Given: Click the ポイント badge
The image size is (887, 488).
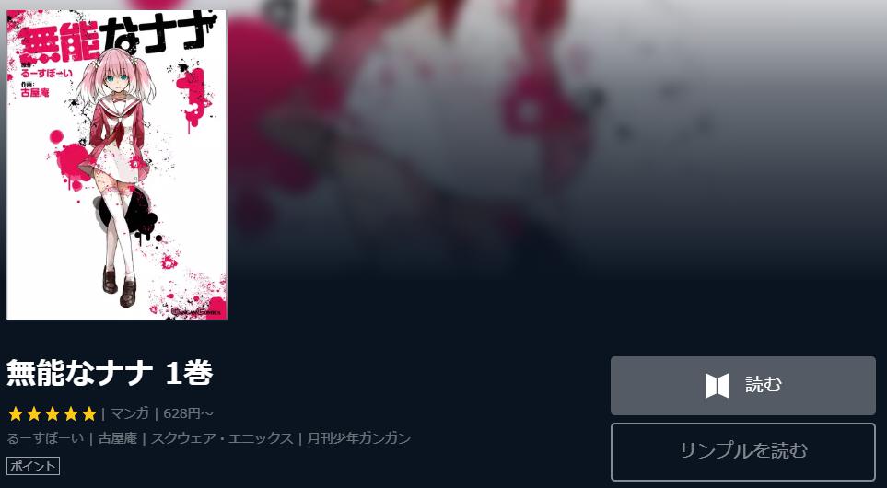Looking at the screenshot, I should (x=33, y=466).
